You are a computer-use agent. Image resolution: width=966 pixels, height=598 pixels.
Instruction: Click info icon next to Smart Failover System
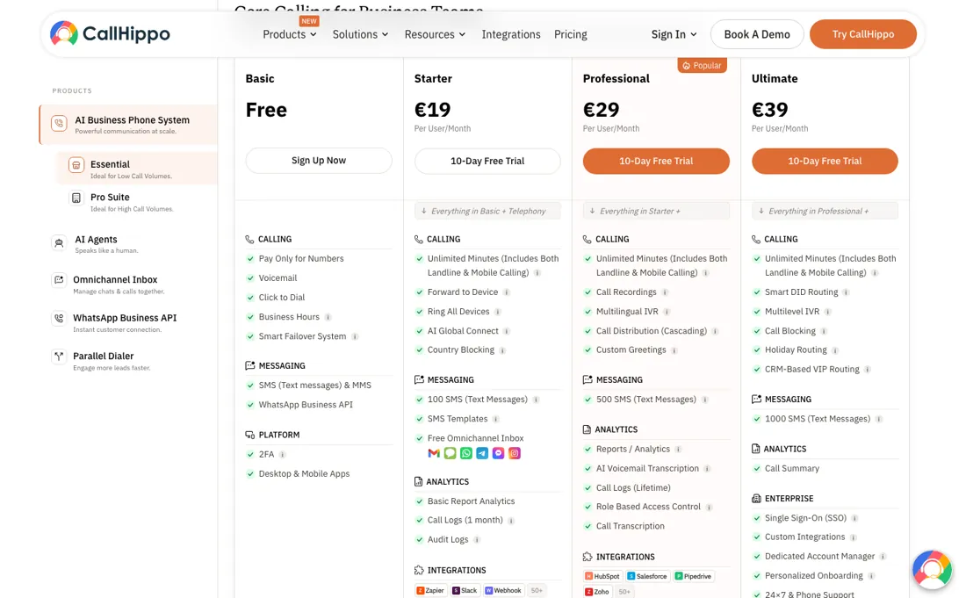(x=355, y=337)
